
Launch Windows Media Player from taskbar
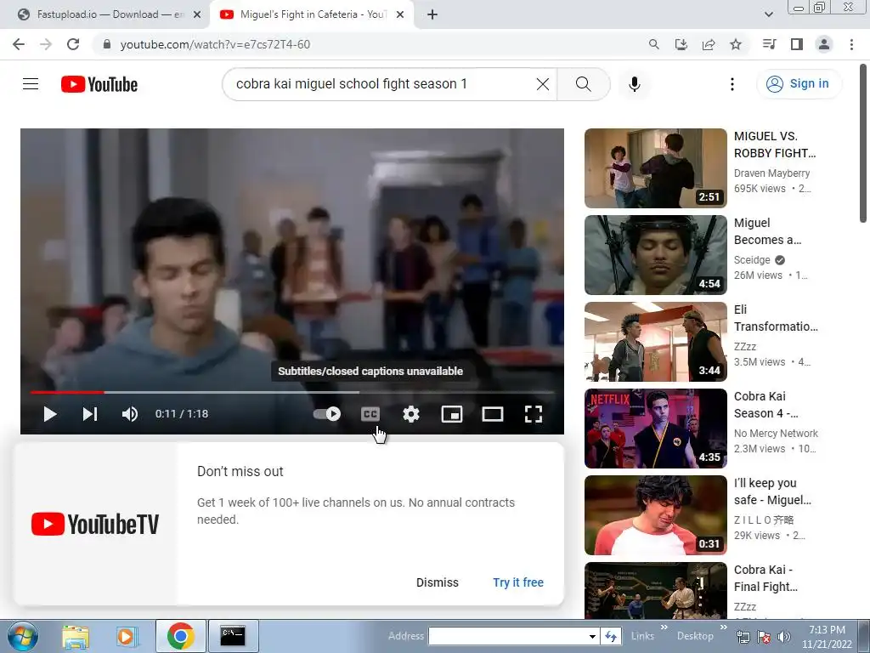coord(126,636)
